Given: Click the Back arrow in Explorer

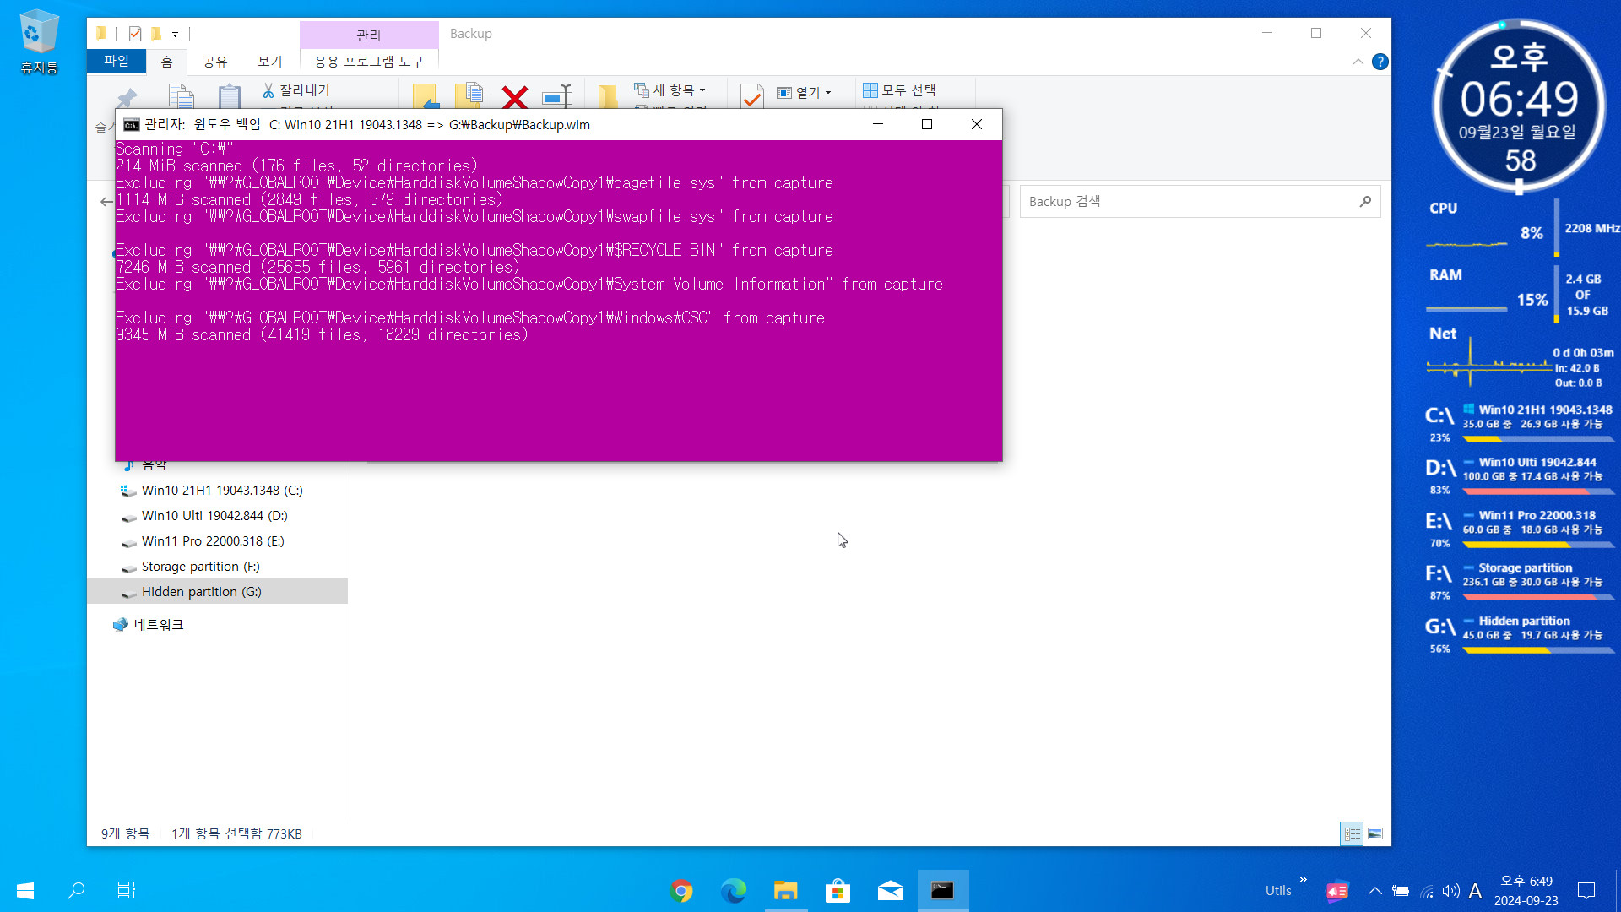Looking at the screenshot, I should 106,202.
